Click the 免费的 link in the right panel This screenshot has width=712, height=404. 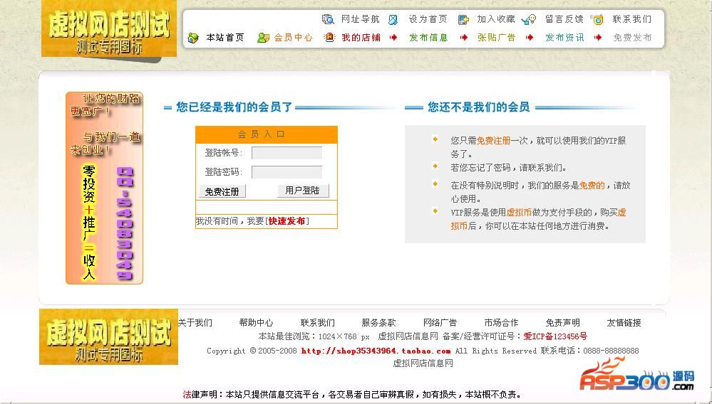[x=592, y=185]
